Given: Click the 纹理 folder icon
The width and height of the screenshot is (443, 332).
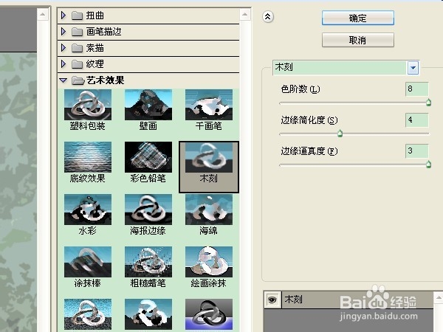Looking at the screenshot, I should tap(77, 64).
